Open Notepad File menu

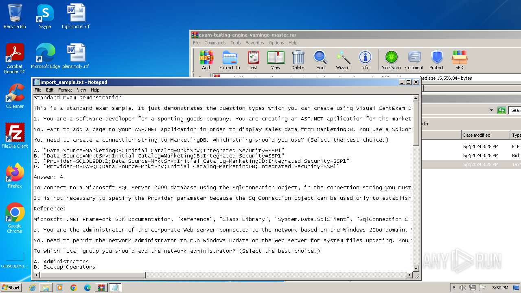(38, 90)
